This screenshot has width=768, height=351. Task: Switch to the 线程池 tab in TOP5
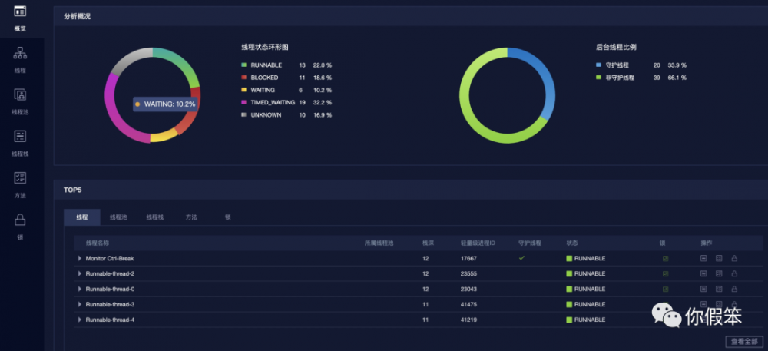[118, 217]
